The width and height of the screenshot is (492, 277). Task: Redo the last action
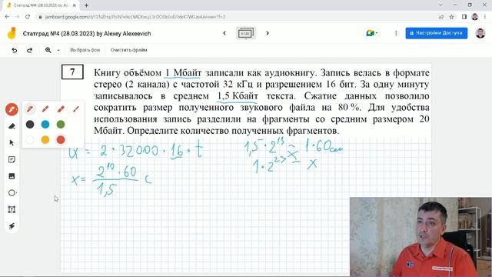[x=29, y=50]
